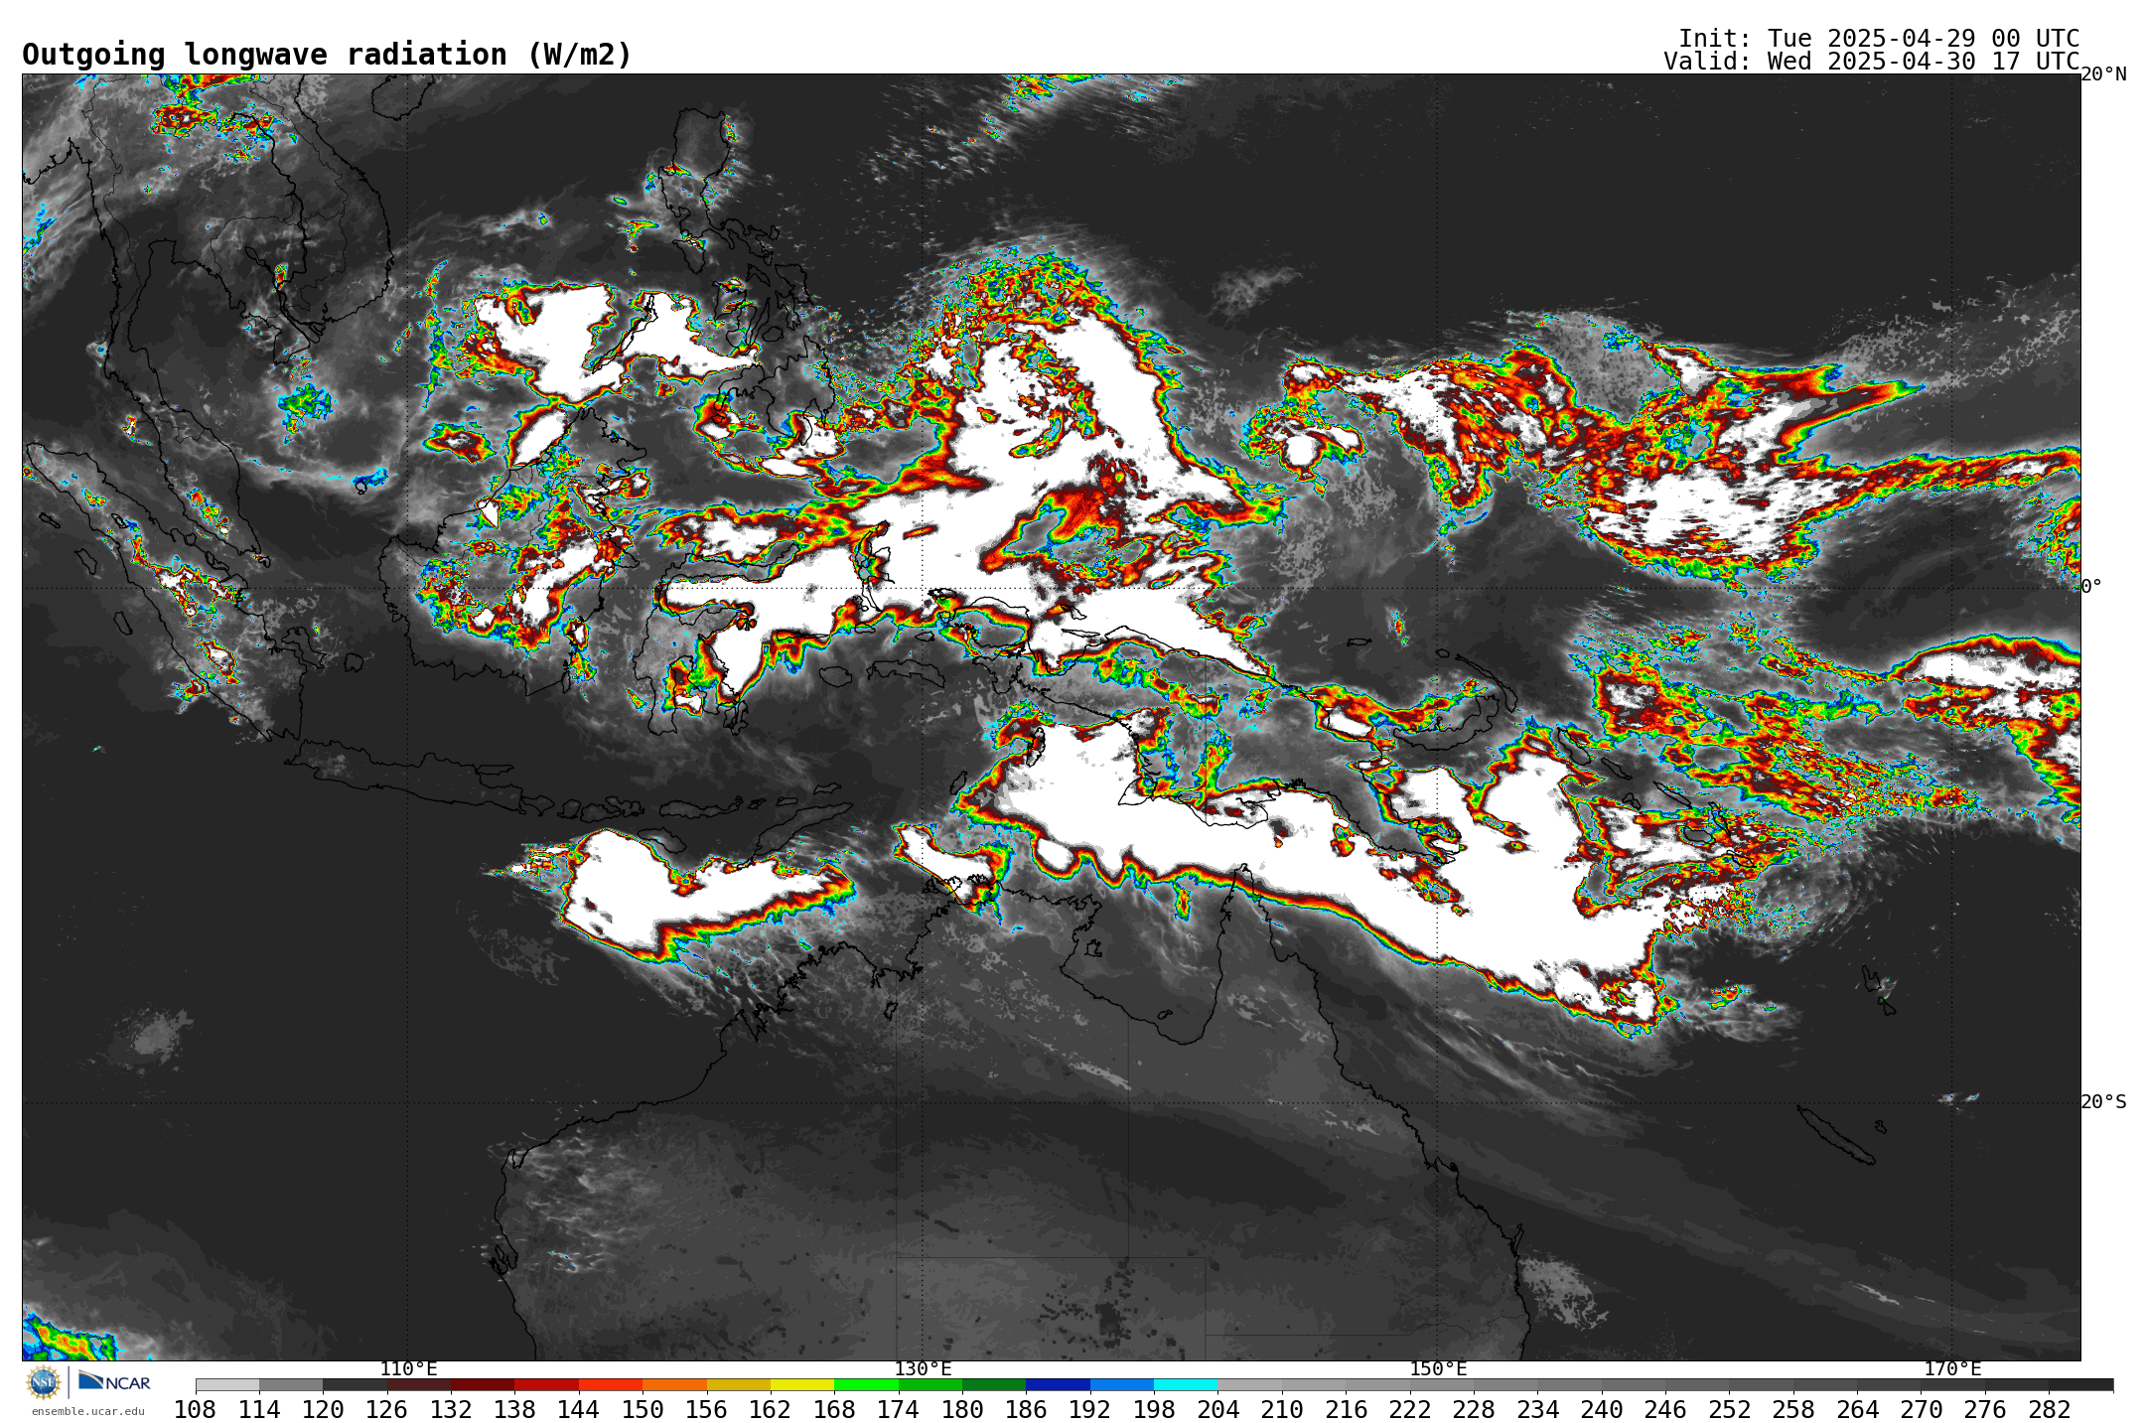Click the colorbar value 180
The image size is (2145, 1423).
(x=962, y=1410)
